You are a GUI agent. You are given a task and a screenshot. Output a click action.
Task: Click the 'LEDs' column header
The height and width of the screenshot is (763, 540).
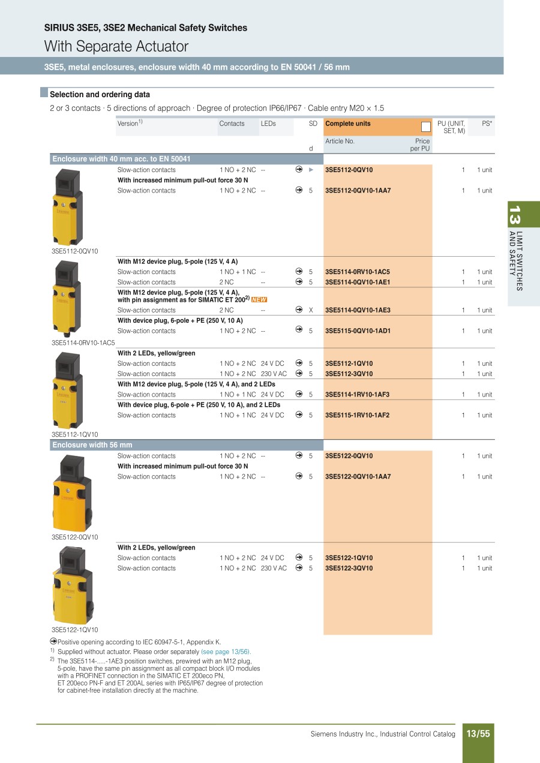[268, 124]
